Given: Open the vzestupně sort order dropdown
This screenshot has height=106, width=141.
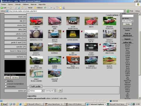Looking at the screenshot, I should pyautogui.click(x=50, y=91).
